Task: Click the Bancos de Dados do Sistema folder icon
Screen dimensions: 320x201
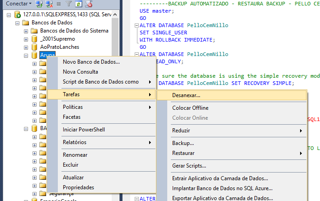Action: coord(34,31)
